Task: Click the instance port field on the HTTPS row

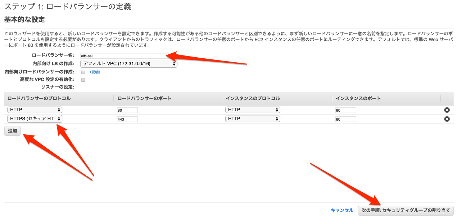Action: [345, 119]
